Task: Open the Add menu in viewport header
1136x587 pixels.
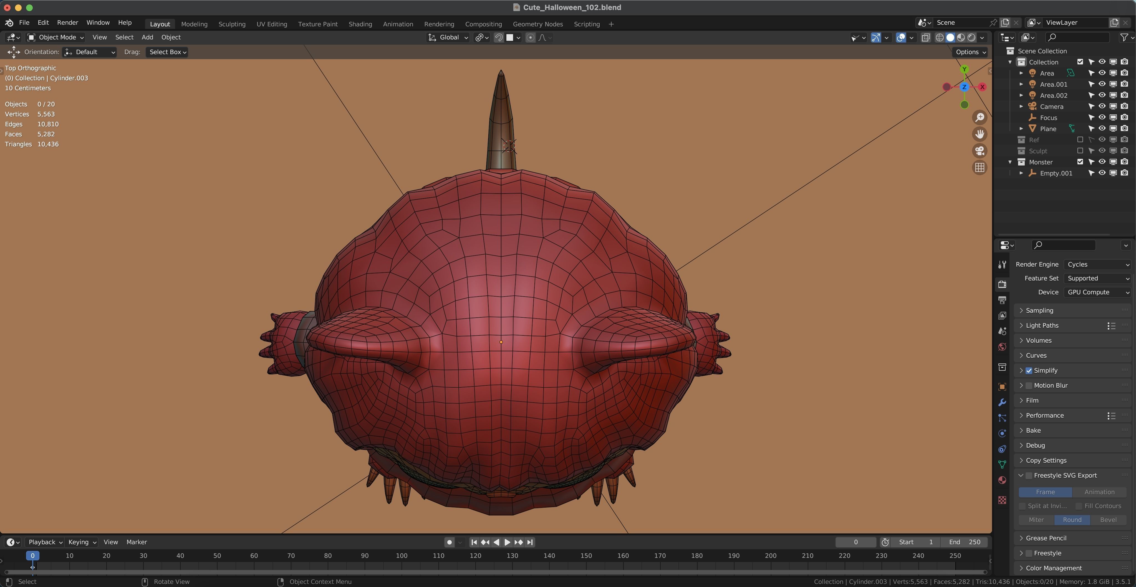Action: tap(147, 37)
